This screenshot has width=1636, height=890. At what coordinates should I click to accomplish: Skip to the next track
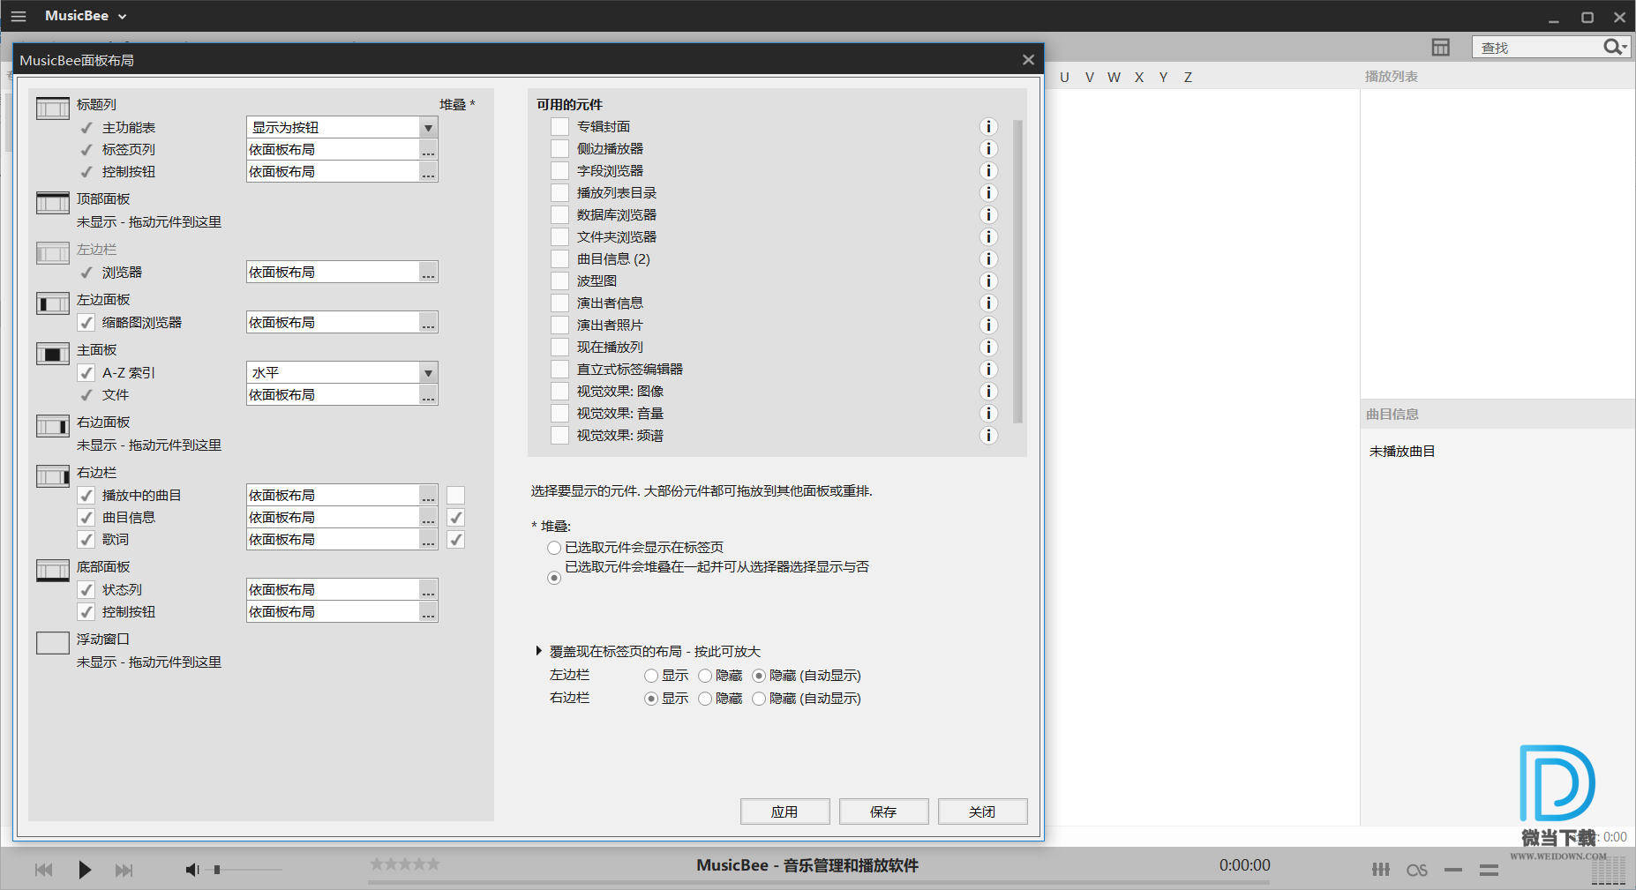pos(124,870)
